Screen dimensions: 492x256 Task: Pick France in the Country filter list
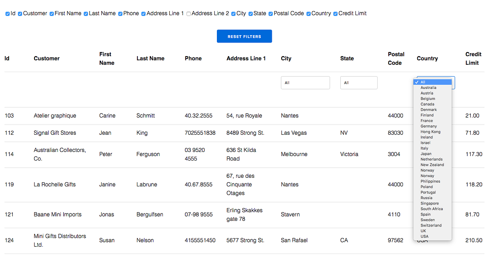426,120
